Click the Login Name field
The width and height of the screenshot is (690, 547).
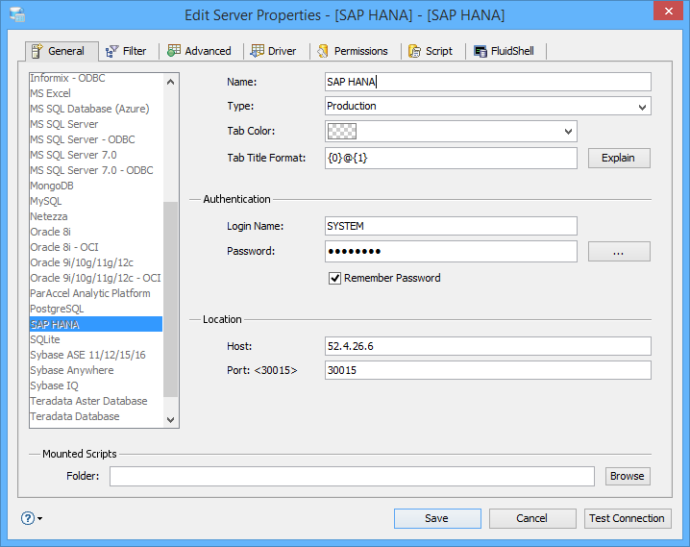coord(451,226)
